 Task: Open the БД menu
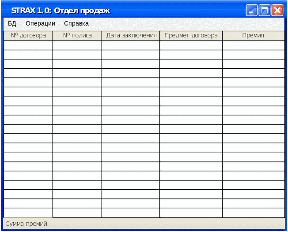coord(12,23)
